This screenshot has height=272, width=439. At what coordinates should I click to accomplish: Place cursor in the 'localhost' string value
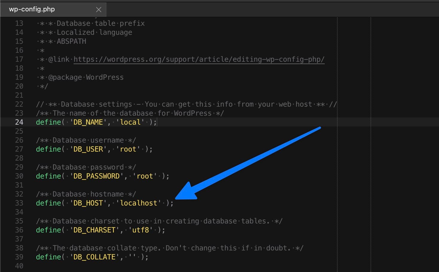tap(138, 203)
